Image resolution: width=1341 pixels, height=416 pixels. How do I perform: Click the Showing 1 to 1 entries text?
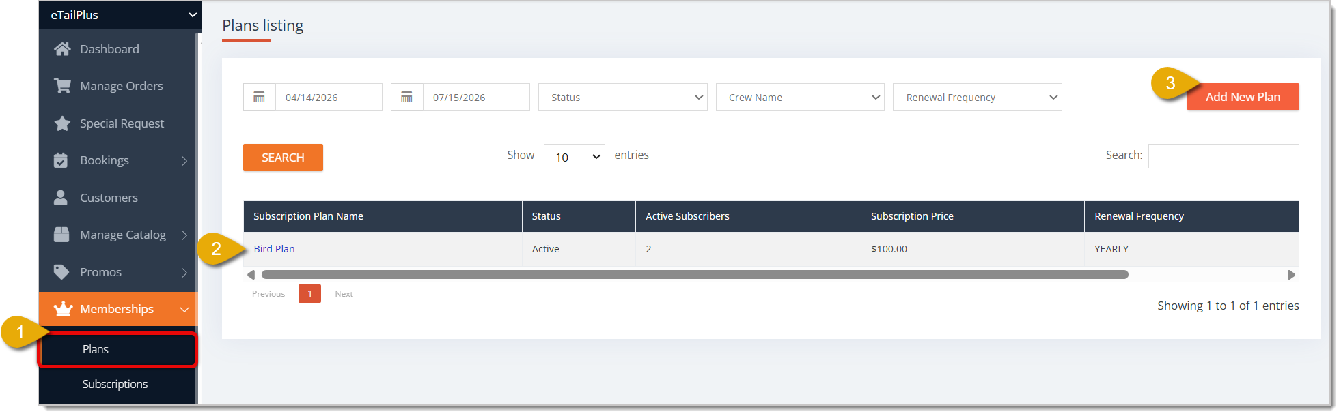[1228, 306]
